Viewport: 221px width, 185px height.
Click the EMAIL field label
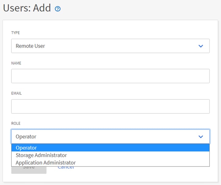17,93
